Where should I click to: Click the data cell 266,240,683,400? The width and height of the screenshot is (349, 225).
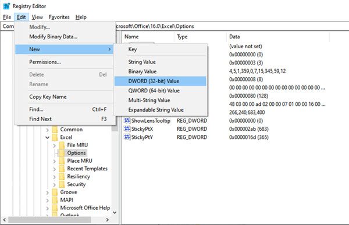[247, 112]
